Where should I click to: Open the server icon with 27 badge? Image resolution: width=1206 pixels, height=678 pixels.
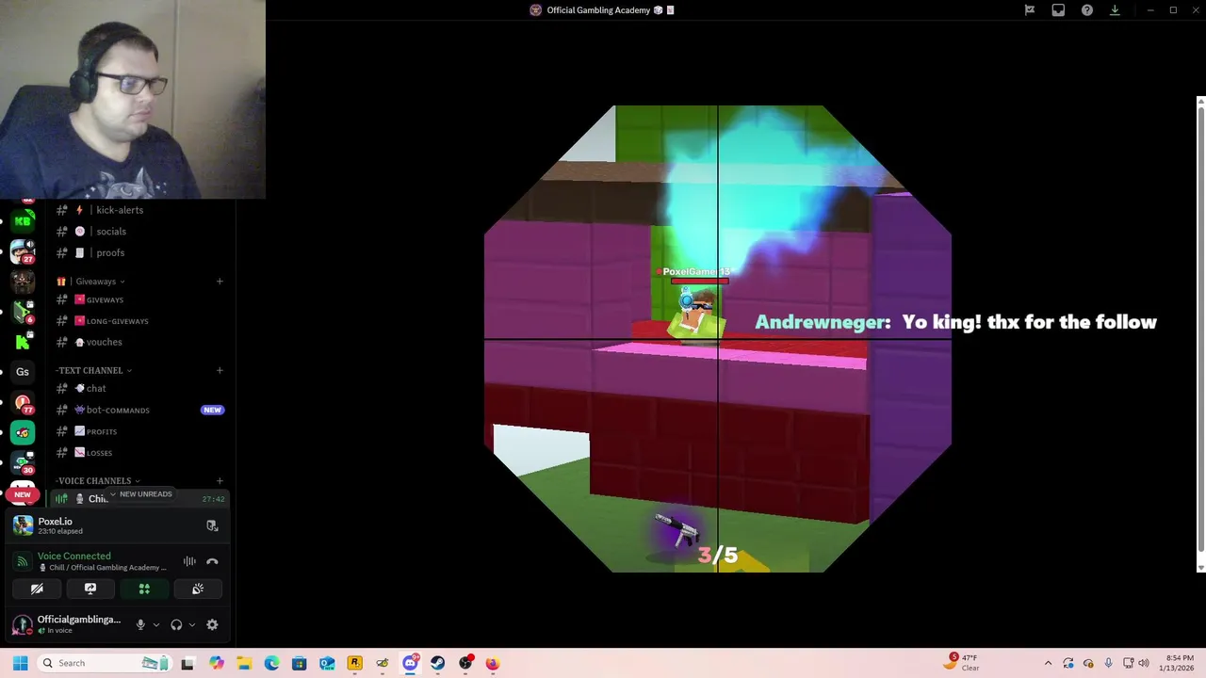[x=23, y=251]
